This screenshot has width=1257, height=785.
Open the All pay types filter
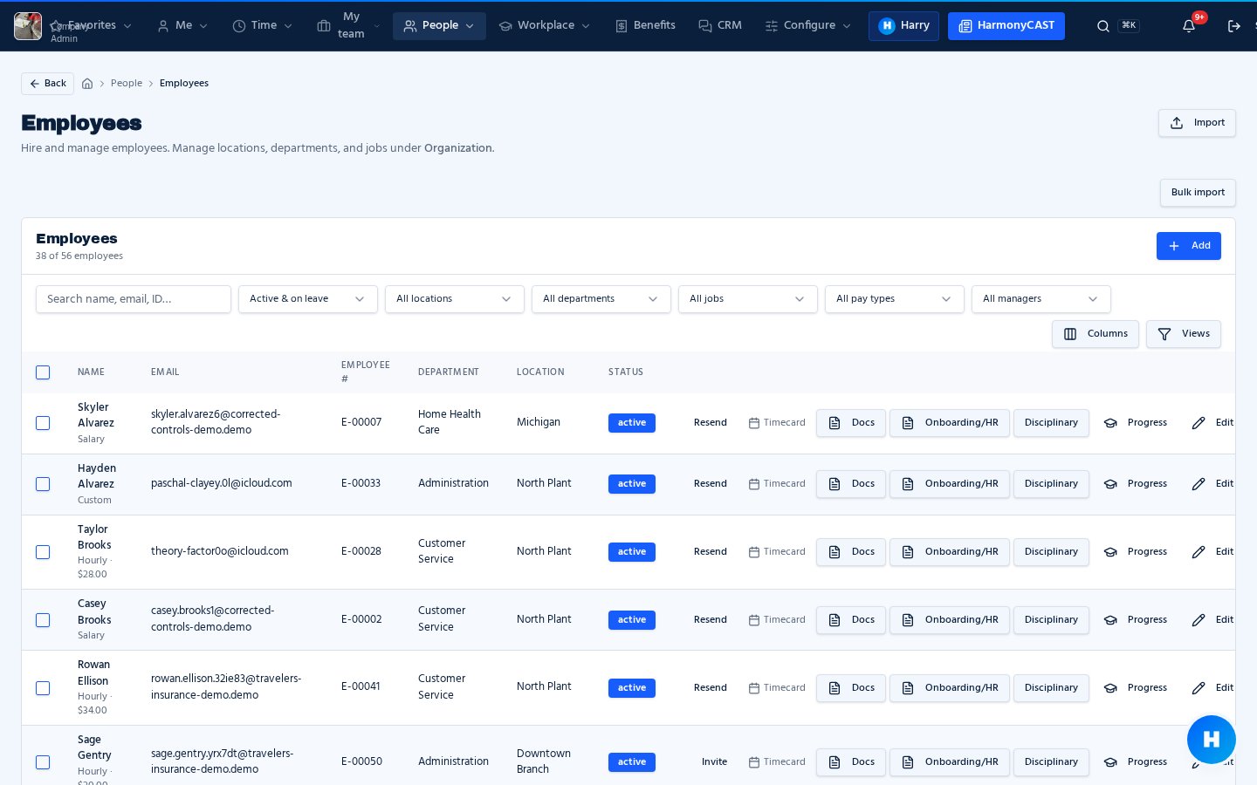(x=895, y=299)
